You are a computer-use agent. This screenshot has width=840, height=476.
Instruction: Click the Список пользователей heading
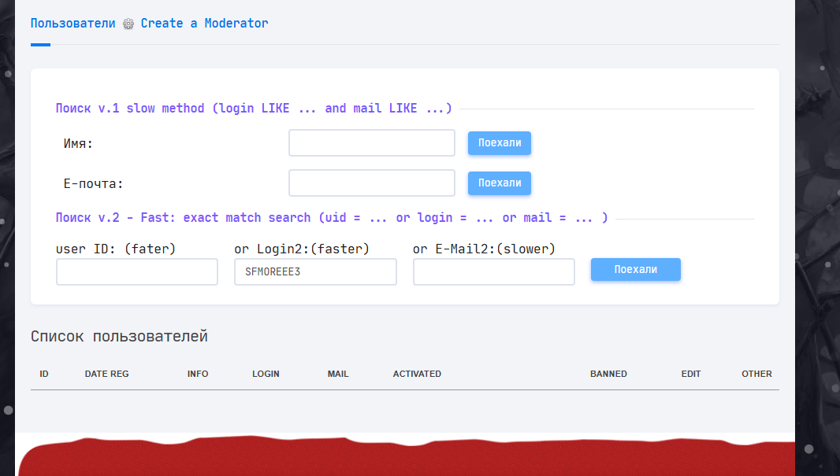(119, 337)
